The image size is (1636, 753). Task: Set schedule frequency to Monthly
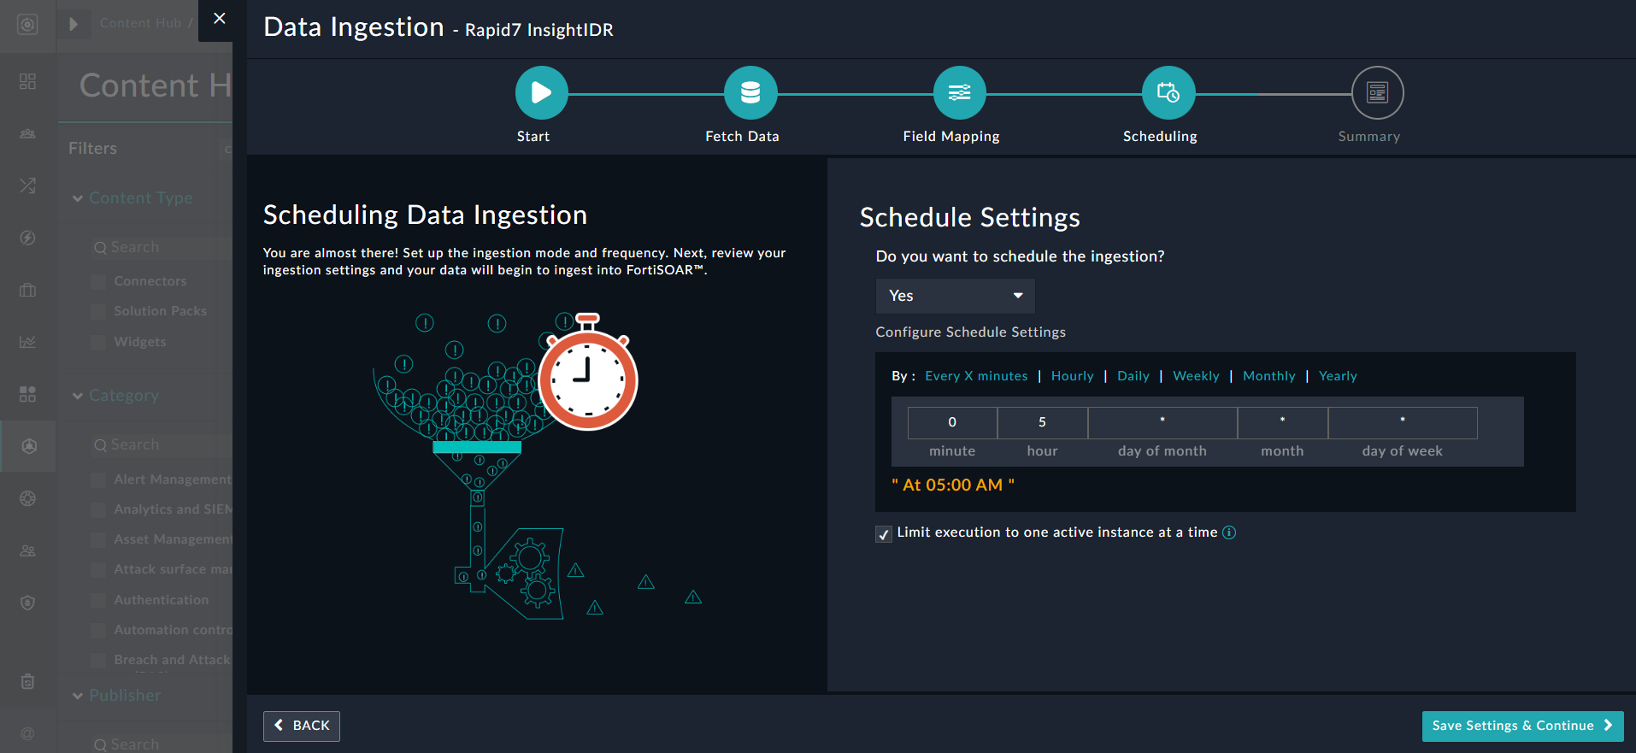coord(1268,376)
